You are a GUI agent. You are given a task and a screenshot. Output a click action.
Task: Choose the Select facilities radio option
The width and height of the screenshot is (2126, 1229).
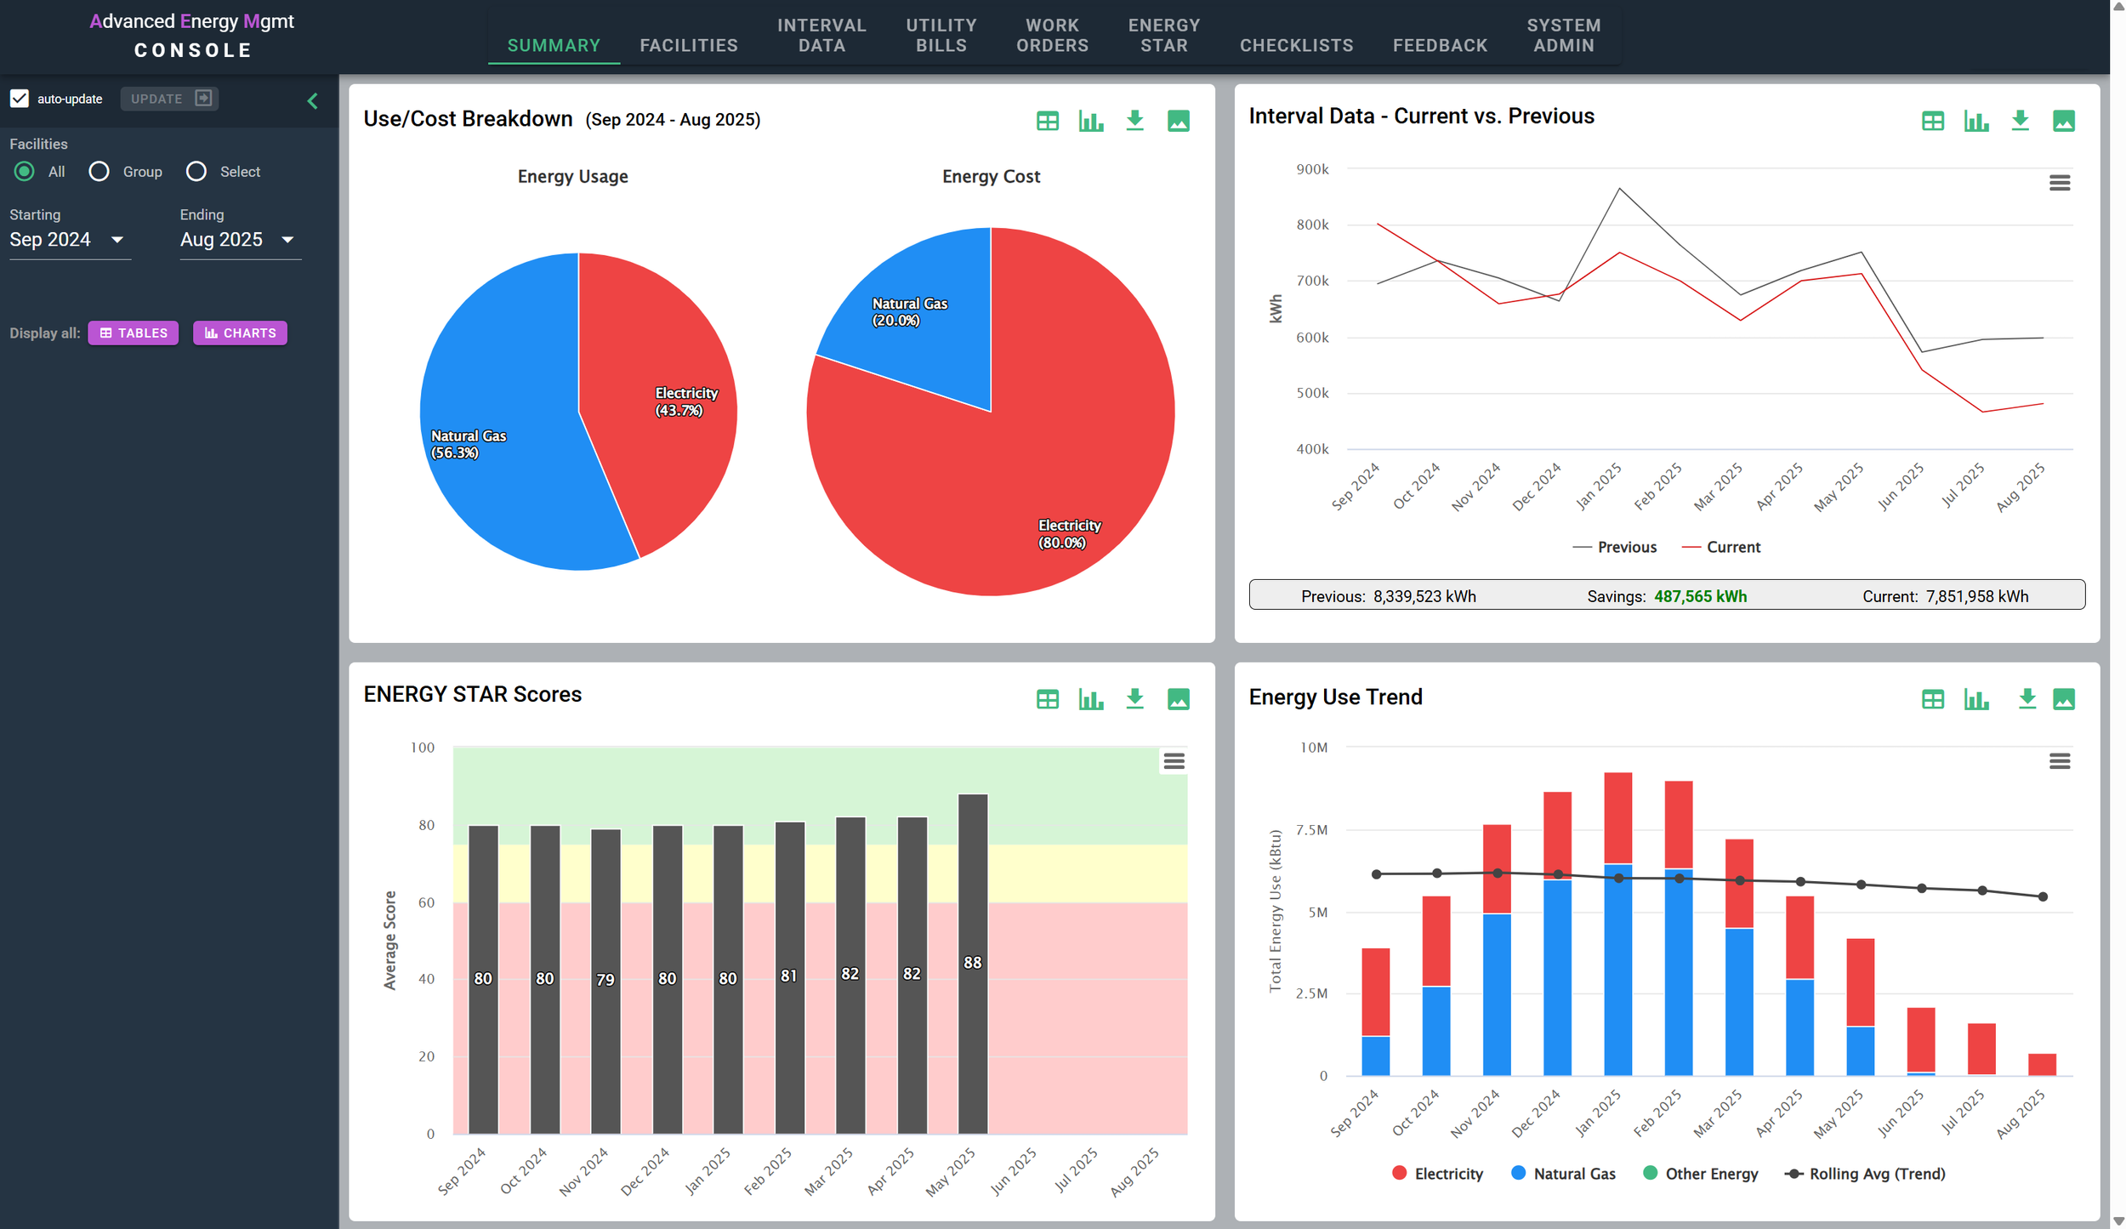(196, 172)
